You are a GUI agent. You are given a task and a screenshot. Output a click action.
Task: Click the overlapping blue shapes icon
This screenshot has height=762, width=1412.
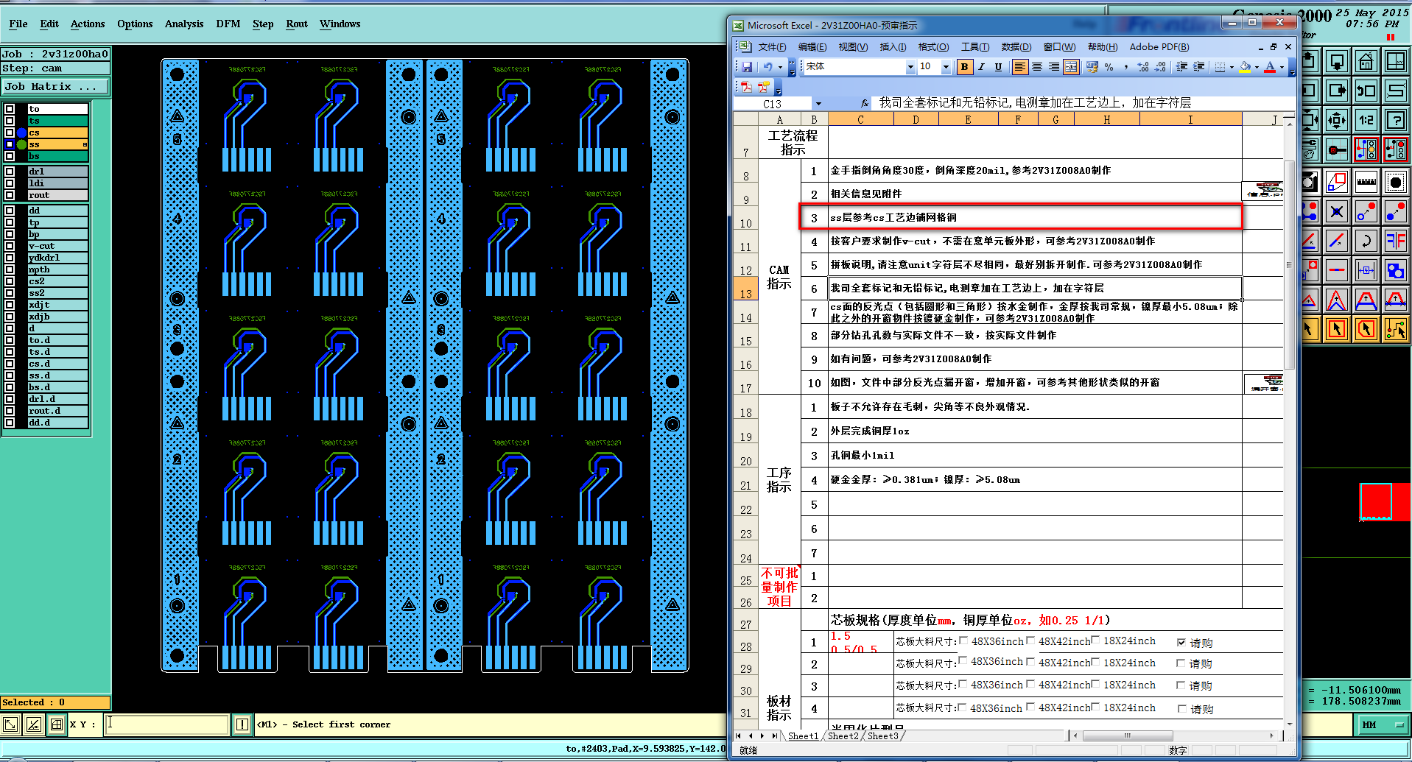tap(1396, 270)
